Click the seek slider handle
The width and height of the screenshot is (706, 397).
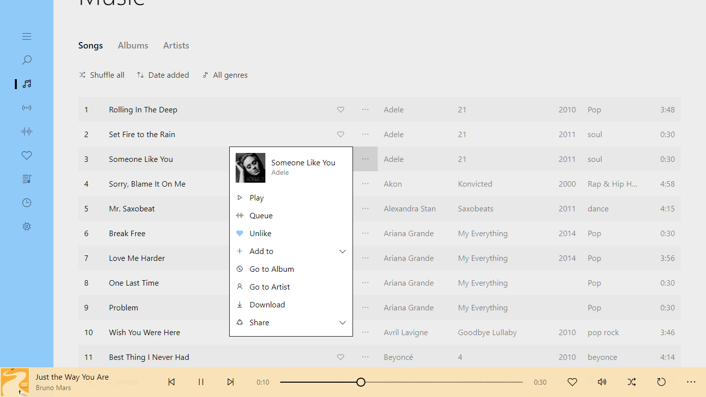pyautogui.click(x=361, y=382)
